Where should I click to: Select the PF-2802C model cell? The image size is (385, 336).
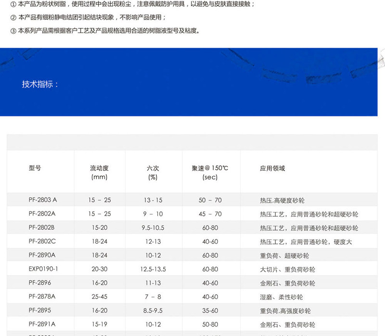(42, 241)
